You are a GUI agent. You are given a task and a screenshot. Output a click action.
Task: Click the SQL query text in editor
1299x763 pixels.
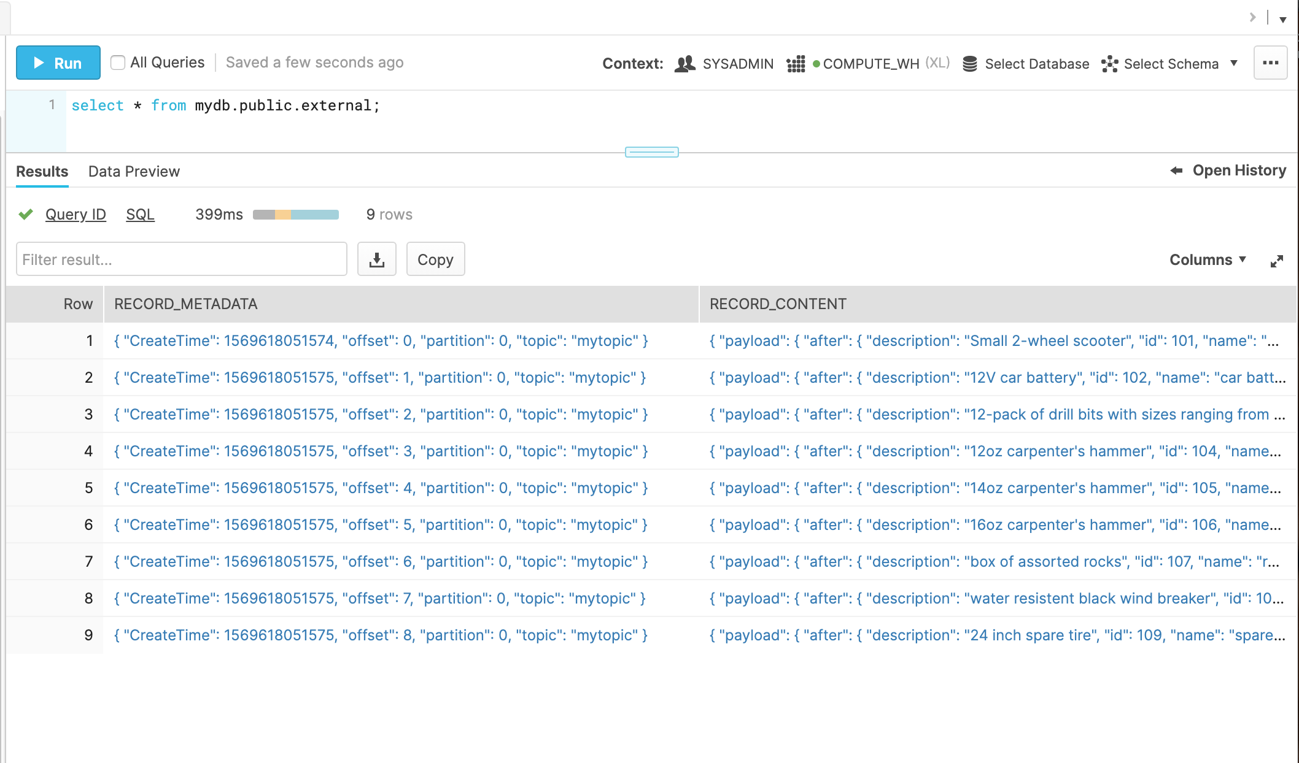pos(226,105)
